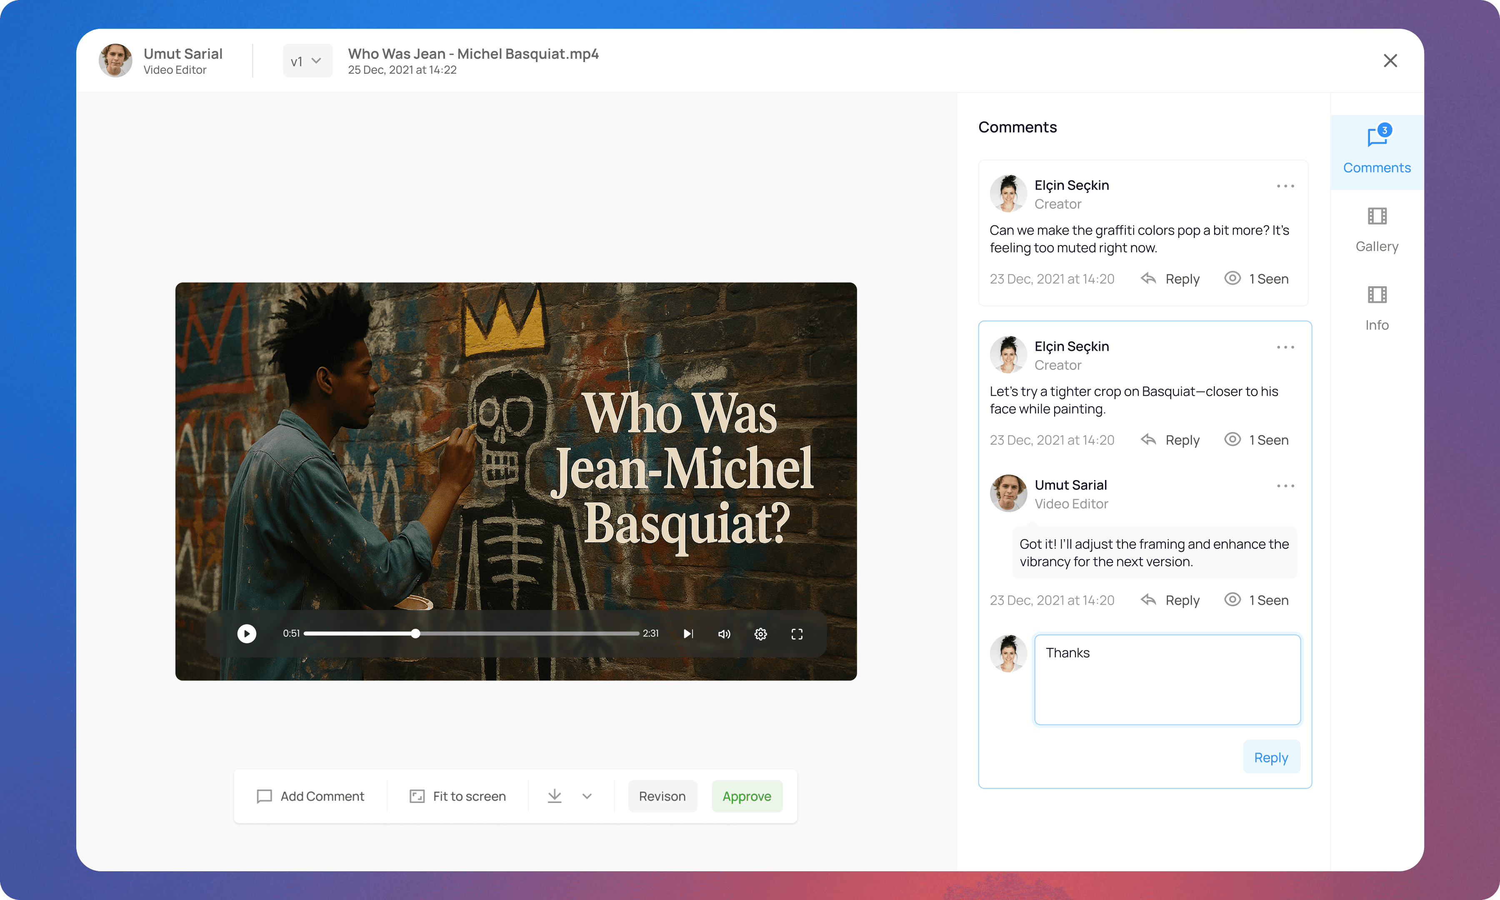Open more options on first Elçin comment

tap(1285, 186)
